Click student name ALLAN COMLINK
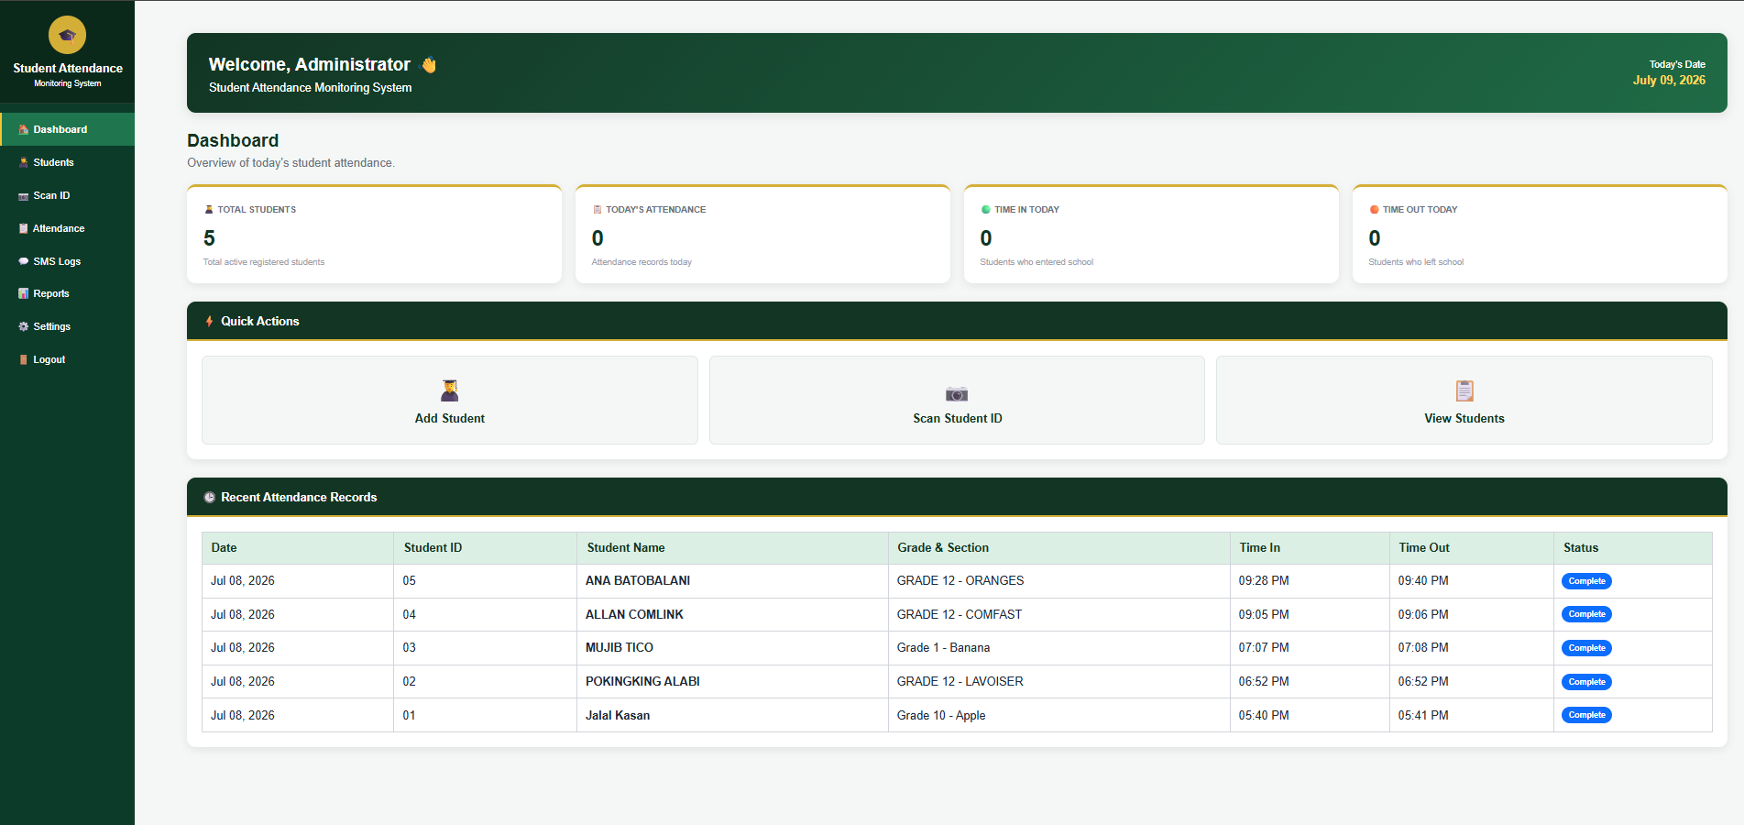The image size is (1744, 825). coord(634,614)
